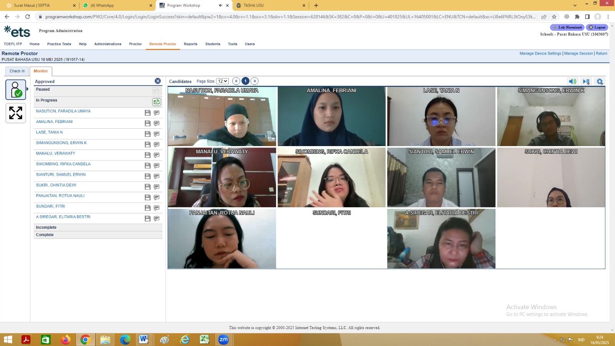Screen dimensions: 615x346
Task: Expand the Incomplete section
Action: tap(98, 228)
